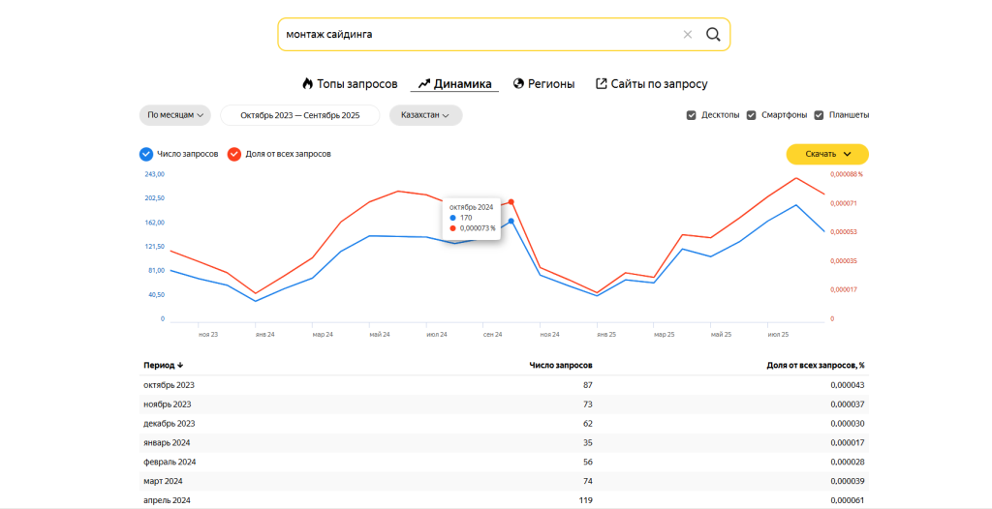Clear the search query with X icon
The image size is (992, 509).
click(x=688, y=35)
